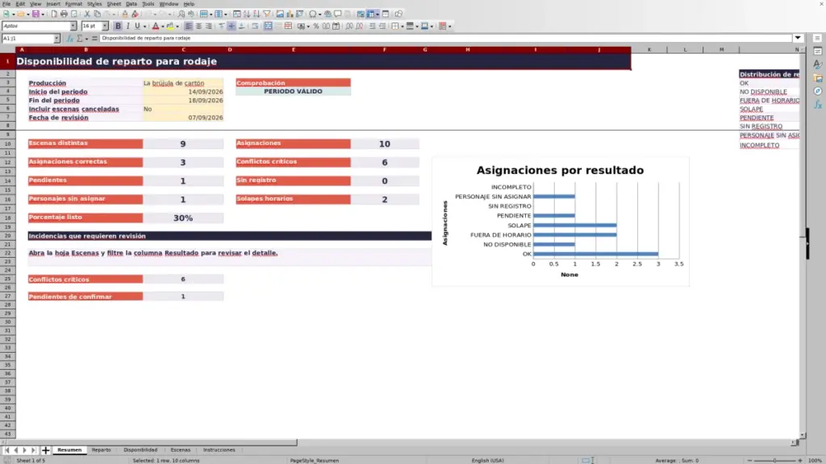Open the underline style dropdown arrow
Viewport: 826px width, 464px height.
pos(145,27)
